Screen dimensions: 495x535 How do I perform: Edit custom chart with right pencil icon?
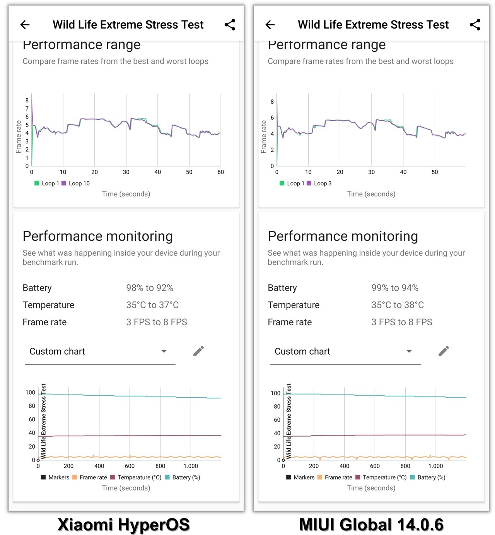coord(444,351)
